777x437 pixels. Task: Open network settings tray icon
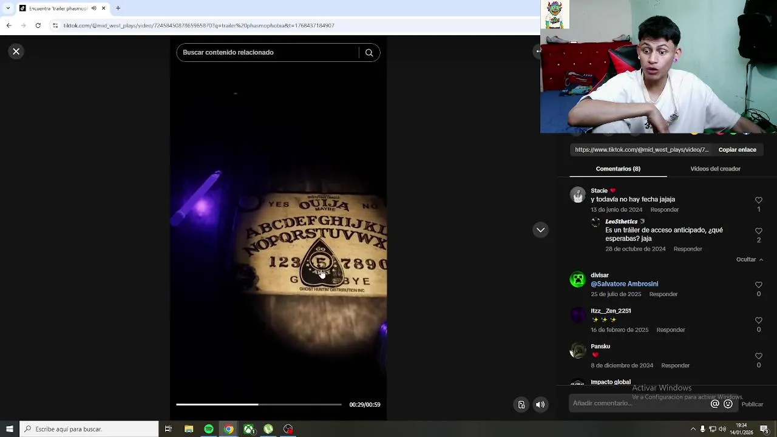point(713,429)
